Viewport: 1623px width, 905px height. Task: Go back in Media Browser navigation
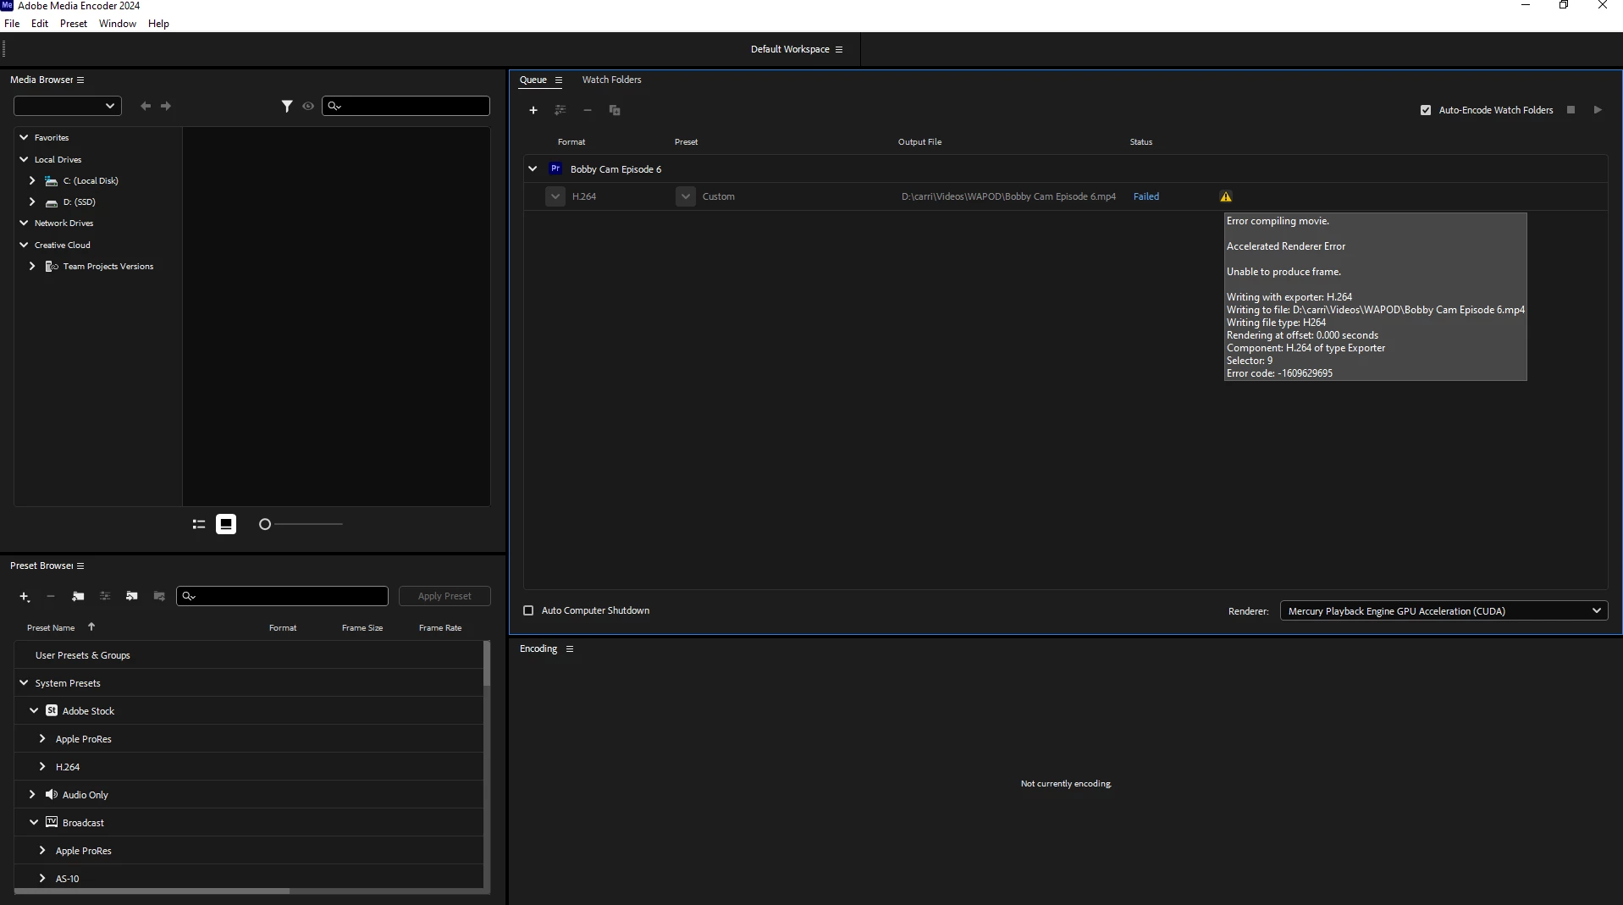[x=146, y=106]
